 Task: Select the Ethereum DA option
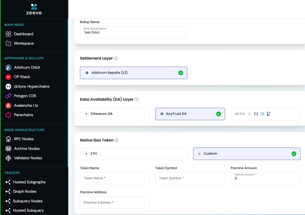pyautogui.click(x=115, y=114)
